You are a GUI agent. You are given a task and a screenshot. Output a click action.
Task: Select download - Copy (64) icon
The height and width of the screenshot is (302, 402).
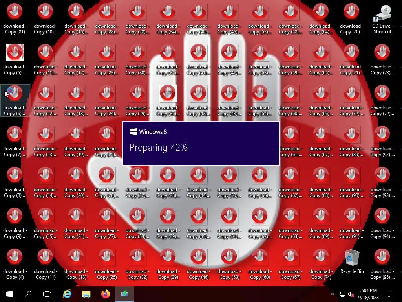click(x=321, y=19)
